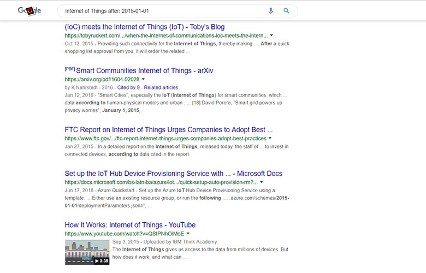The height and width of the screenshot is (273, 426).
Task: Expand dropdown arrow beside ftc.gov URL
Action: tap(270, 138)
